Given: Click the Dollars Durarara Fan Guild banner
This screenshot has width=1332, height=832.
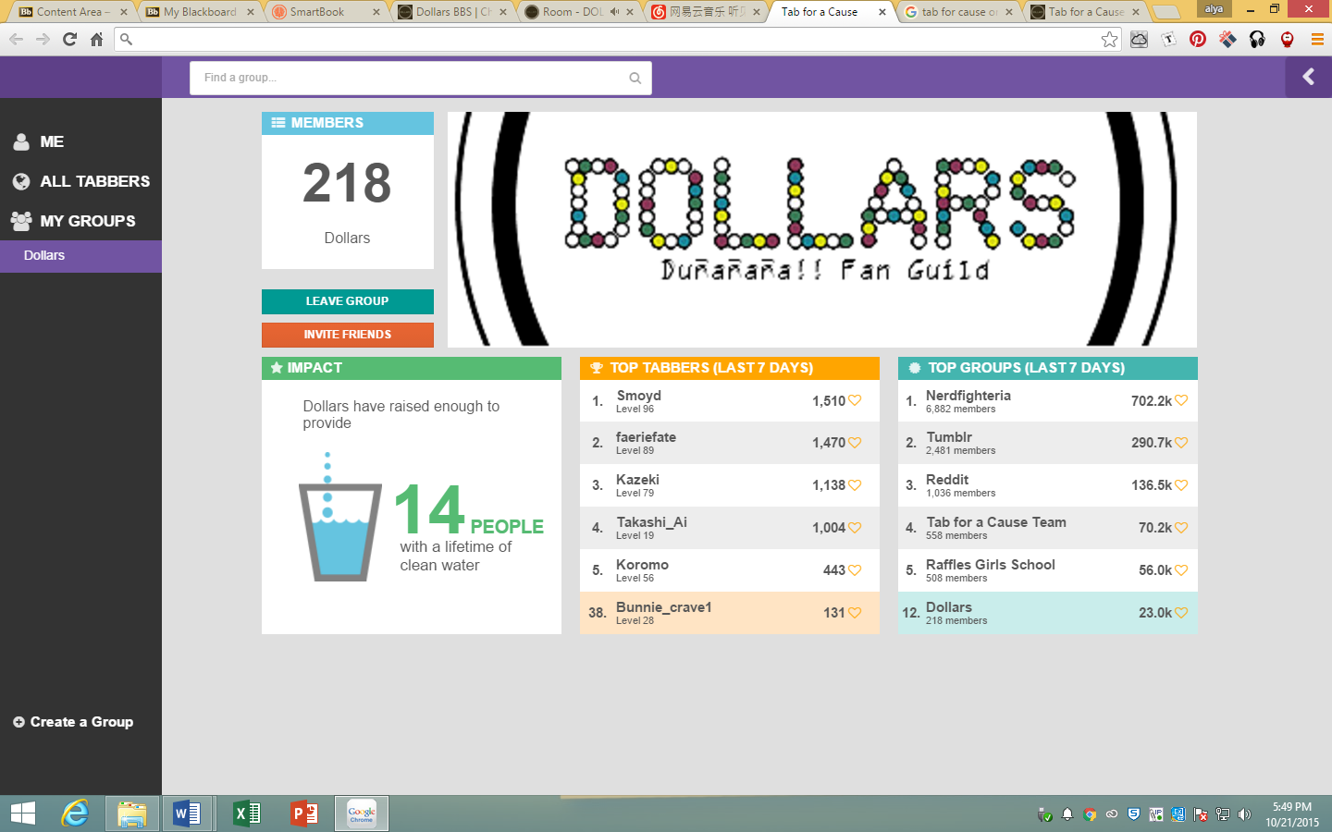Looking at the screenshot, I should click(x=822, y=229).
